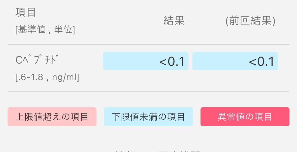Tap the Cペプチド table row
This screenshot has height=152, width=297.
click(x=149, y=68)
